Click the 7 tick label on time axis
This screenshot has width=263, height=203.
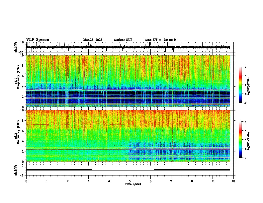(171, 181)
